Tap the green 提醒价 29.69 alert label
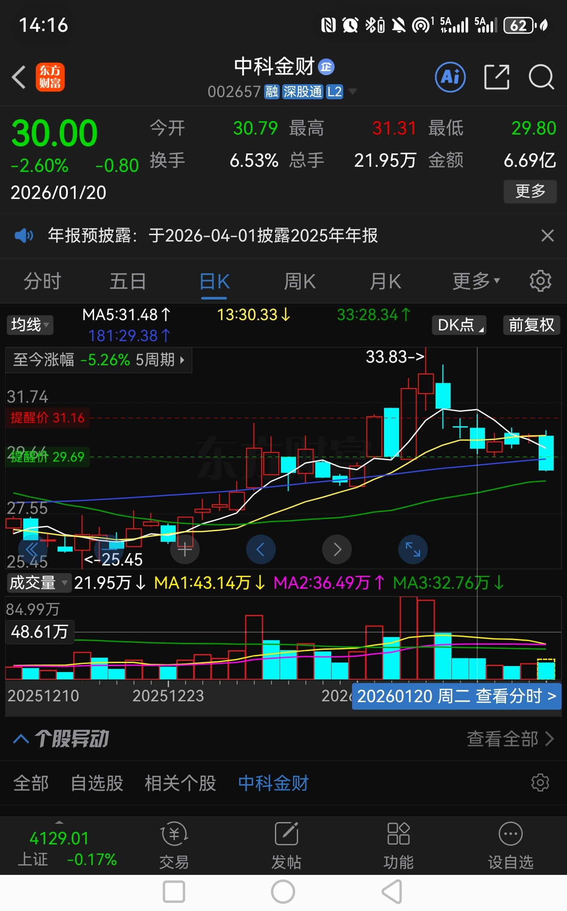The height and width of the screenshot is (911, 567). click(x=47, y=457)
